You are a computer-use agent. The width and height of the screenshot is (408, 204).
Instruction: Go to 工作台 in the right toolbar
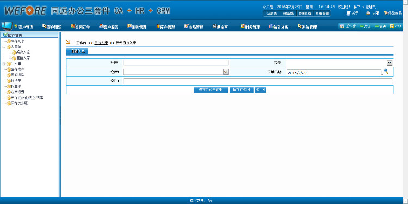point(348,27)
